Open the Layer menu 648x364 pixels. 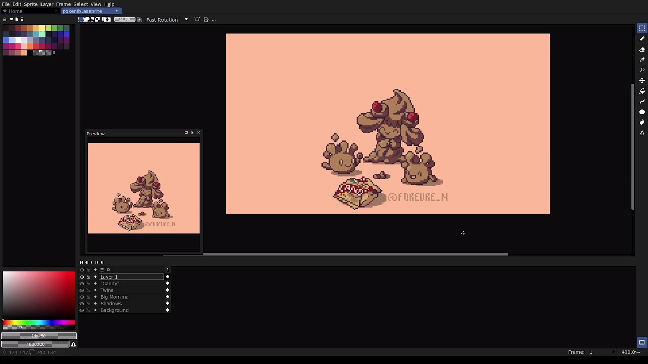pyautogui.click(x=47, y=4)
